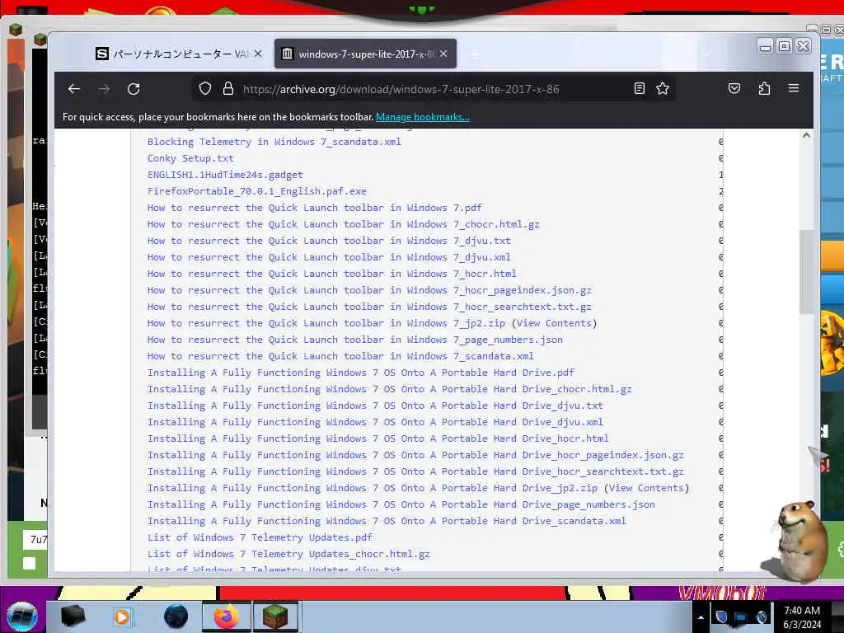Close the windows-7-super-lite tab
844x633 pixels.
[443, 54]
